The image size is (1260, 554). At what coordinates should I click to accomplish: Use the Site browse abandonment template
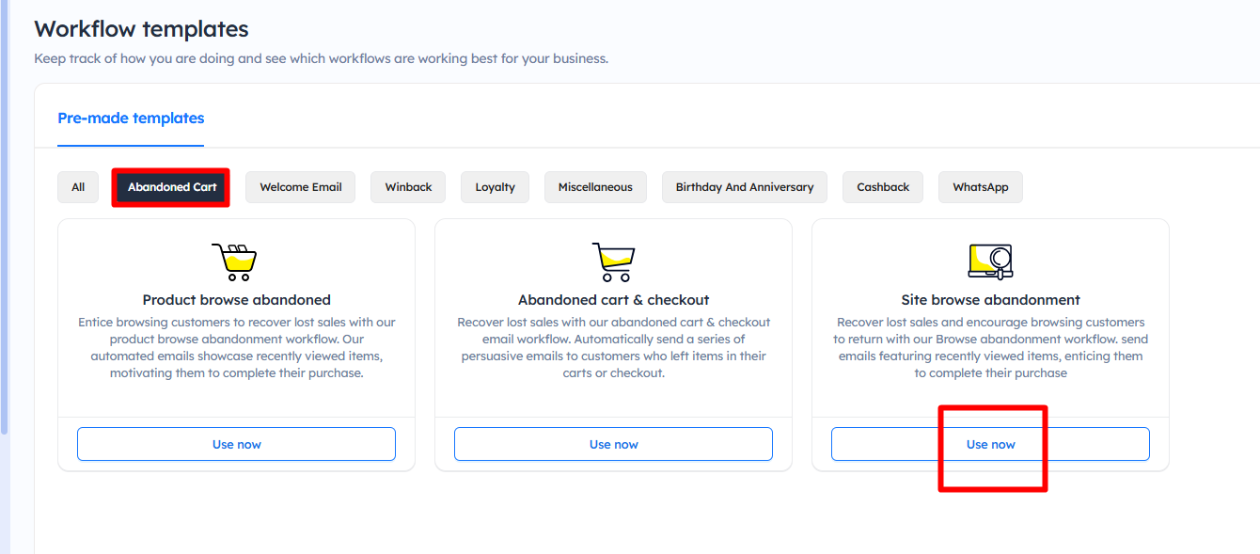(990, 444)
